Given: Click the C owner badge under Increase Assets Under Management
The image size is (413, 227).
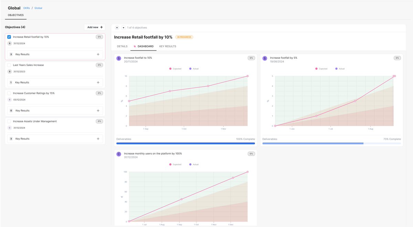Looking at the screenshot, I should [10, 128].
